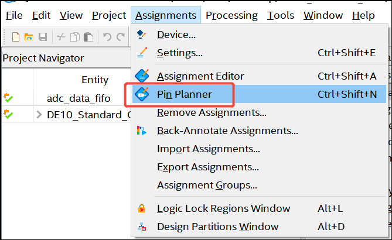Click the New file toolbar icon
Image resolution: width=392 pixels, height=240 pixels.
point(16,37)
